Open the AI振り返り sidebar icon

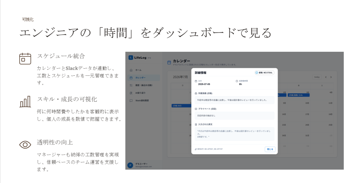(131, 93)
